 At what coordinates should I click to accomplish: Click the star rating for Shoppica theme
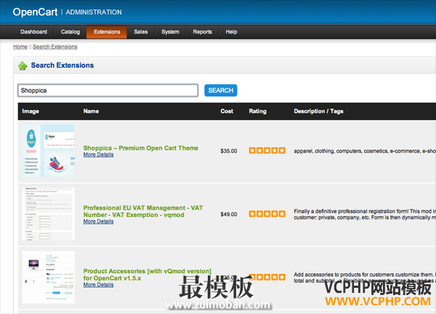pos(267,150)
